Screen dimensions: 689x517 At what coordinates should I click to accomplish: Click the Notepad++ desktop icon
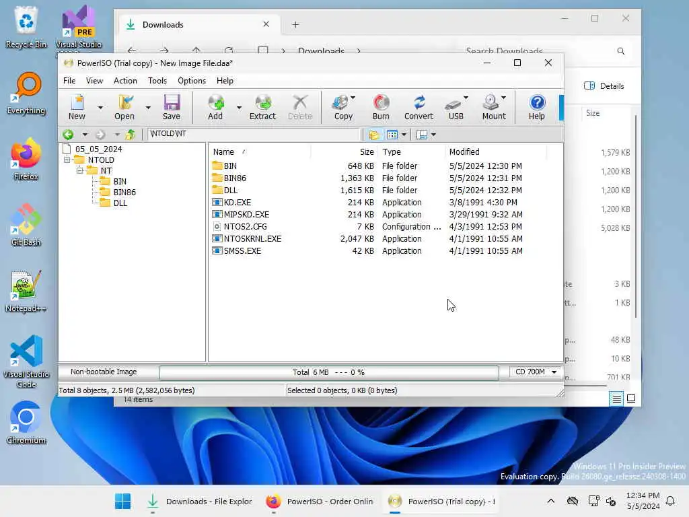tap(26, 291)
